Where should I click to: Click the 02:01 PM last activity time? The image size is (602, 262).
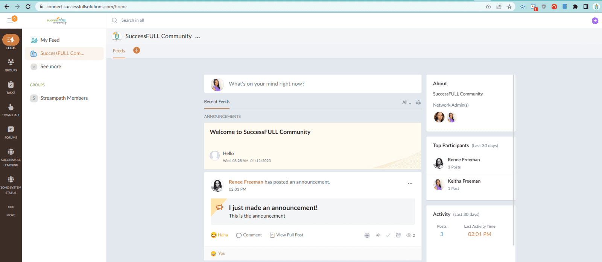pyautogui.click(x=480, y=234)
